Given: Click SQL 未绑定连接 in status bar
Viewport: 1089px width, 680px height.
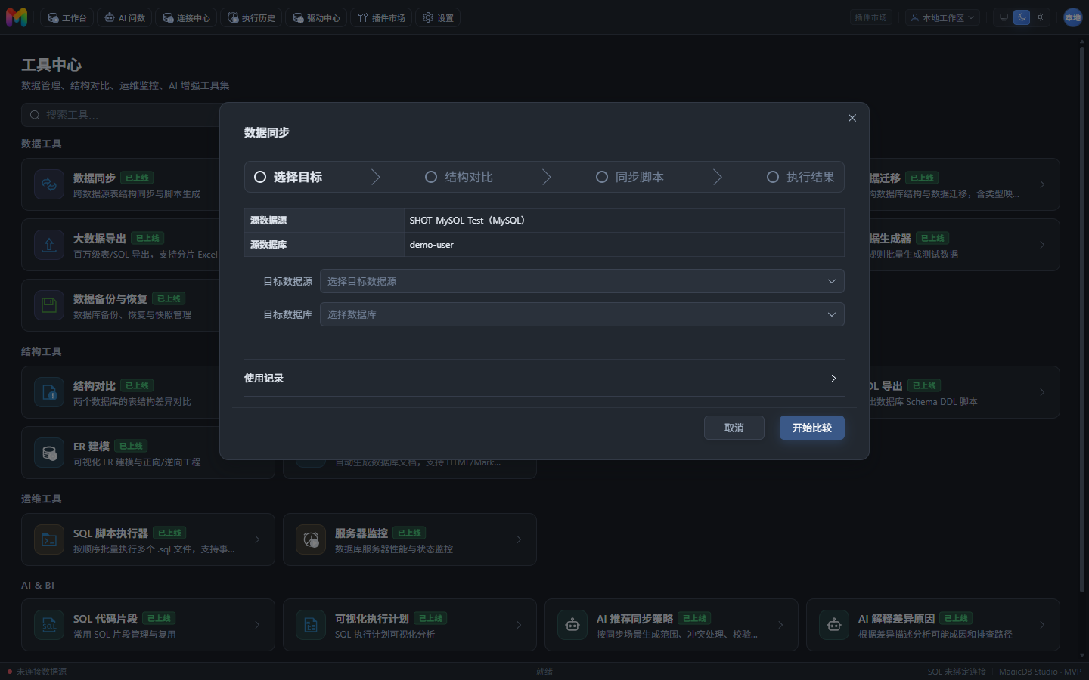Looking at the screenshot, I should coord(957,672).
